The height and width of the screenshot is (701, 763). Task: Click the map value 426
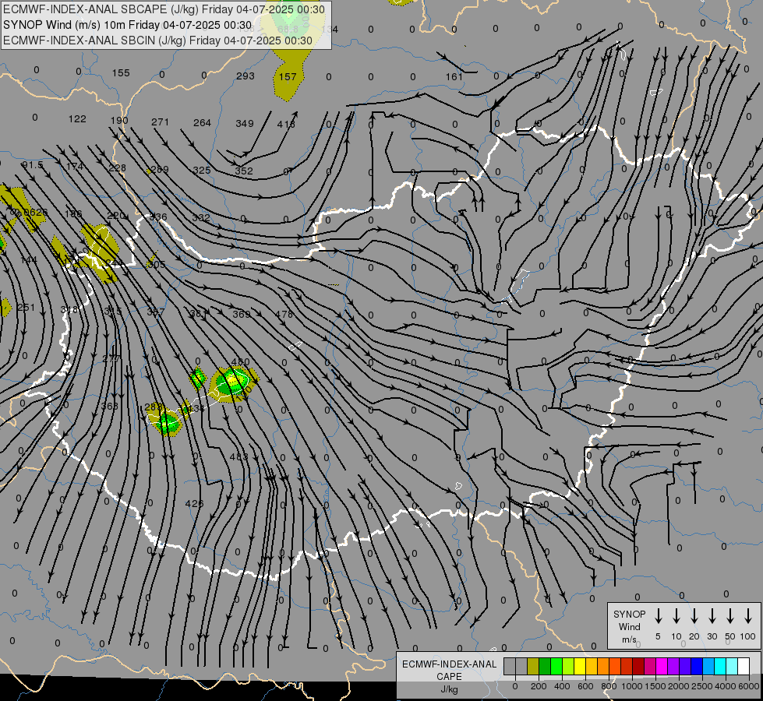(x=194, y=503)
